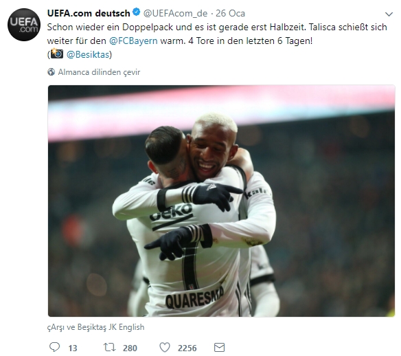
Task: Click the UEFA.com profile avatar
Action: tap(24, 25)
